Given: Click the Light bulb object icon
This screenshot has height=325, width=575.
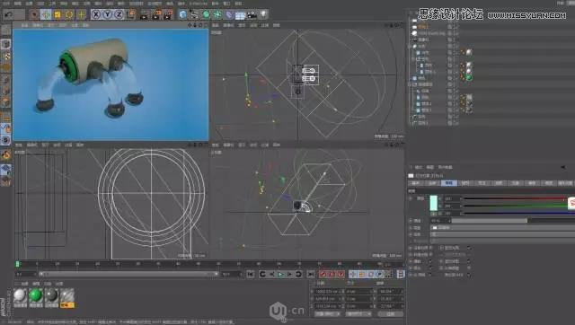Looking at the screenshot, I should click(263, 14).
